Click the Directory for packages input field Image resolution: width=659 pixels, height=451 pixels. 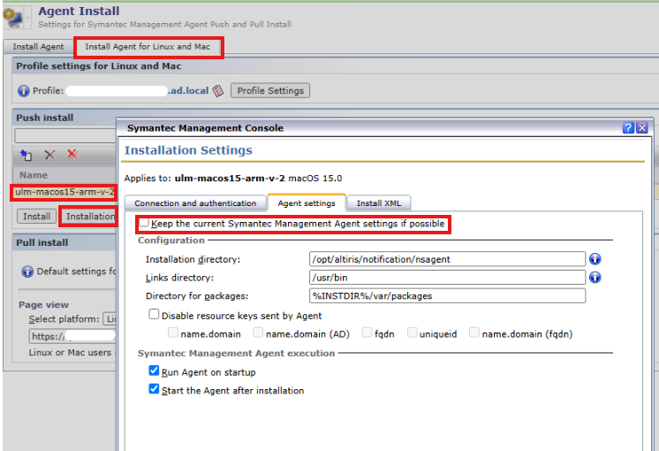click(447, 295)
